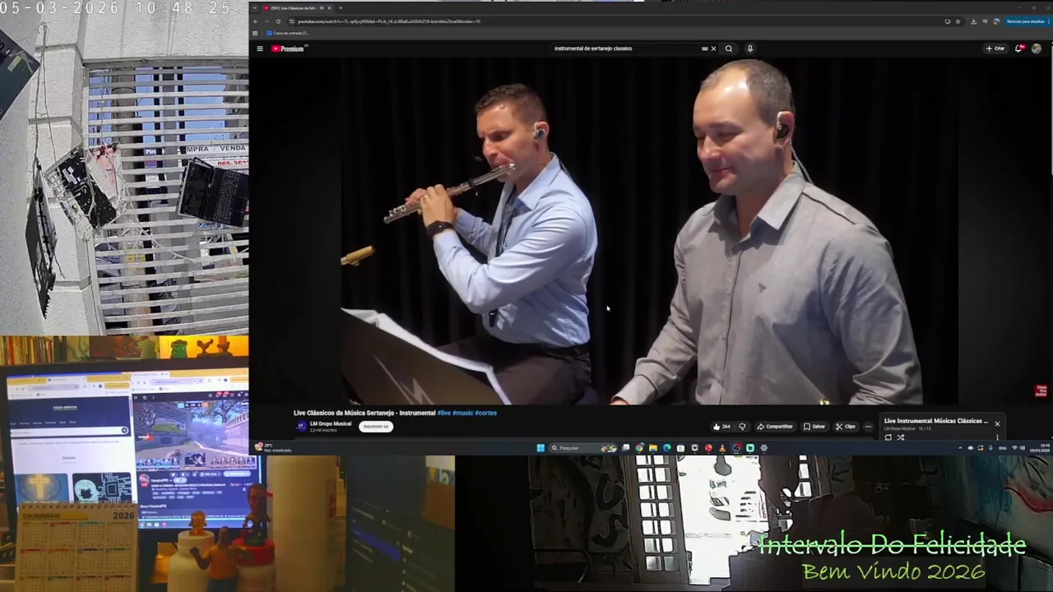Click the Salvar save button

814,427
